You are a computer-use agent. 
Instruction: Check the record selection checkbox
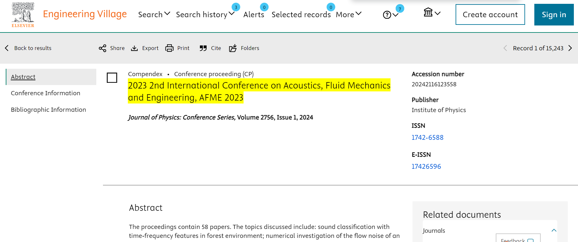click(112, 78)
